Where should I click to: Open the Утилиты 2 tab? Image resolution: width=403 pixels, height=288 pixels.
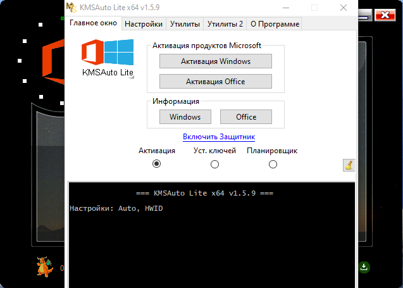pos(225,24)
